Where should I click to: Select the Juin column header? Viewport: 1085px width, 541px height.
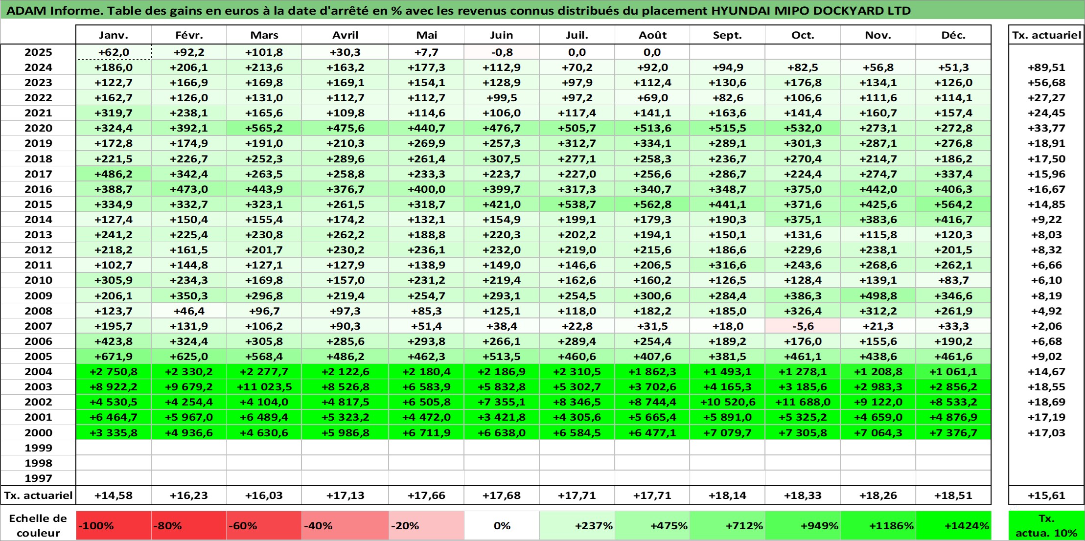click(x=502, y=35)
